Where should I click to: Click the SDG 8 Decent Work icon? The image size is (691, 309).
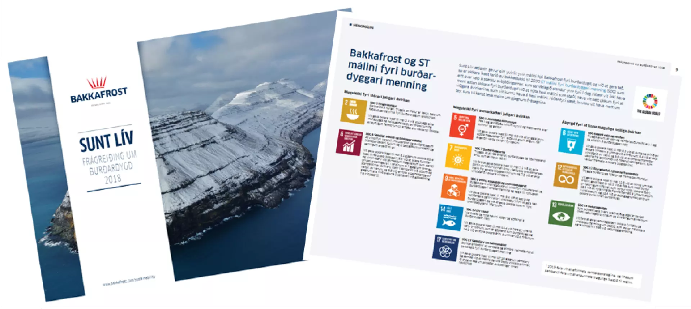pos(349,142)
